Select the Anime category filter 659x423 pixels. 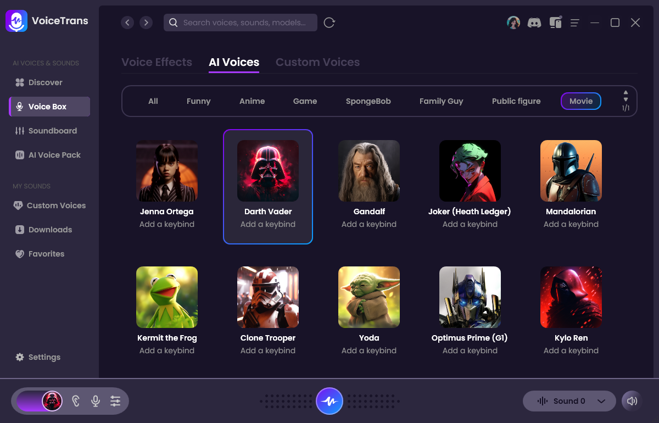[252, 101]
